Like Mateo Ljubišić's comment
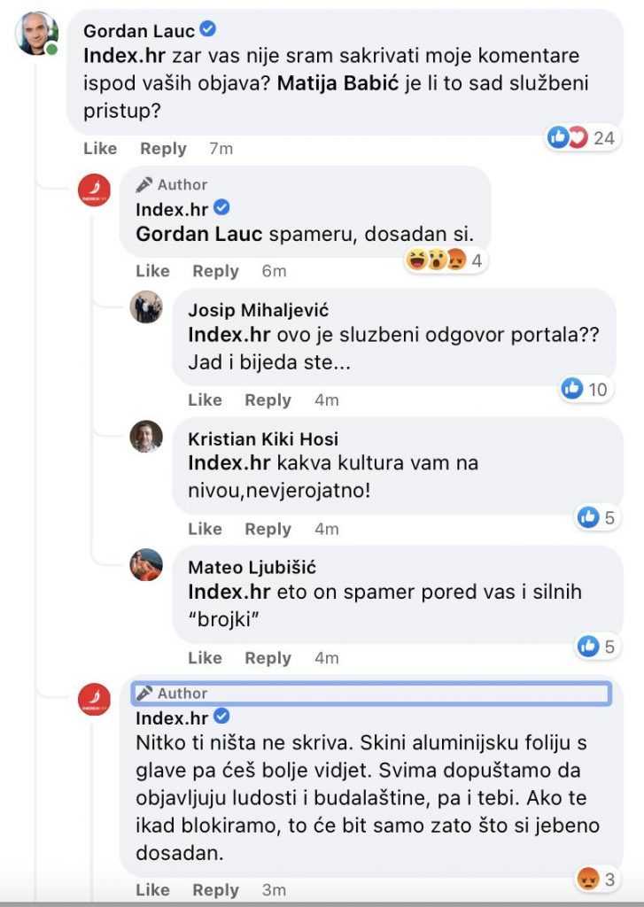Image resolution: width=644 pixels, height=907 pixels. click(x=205, y=658)
